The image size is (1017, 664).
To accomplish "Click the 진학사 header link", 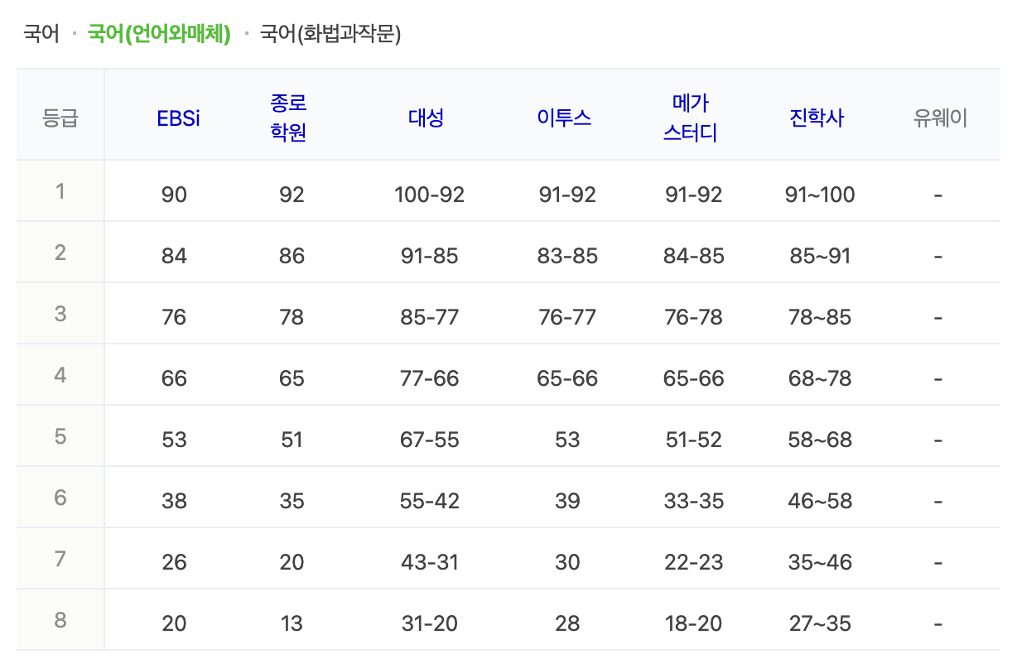I will (x=817, y=118).
